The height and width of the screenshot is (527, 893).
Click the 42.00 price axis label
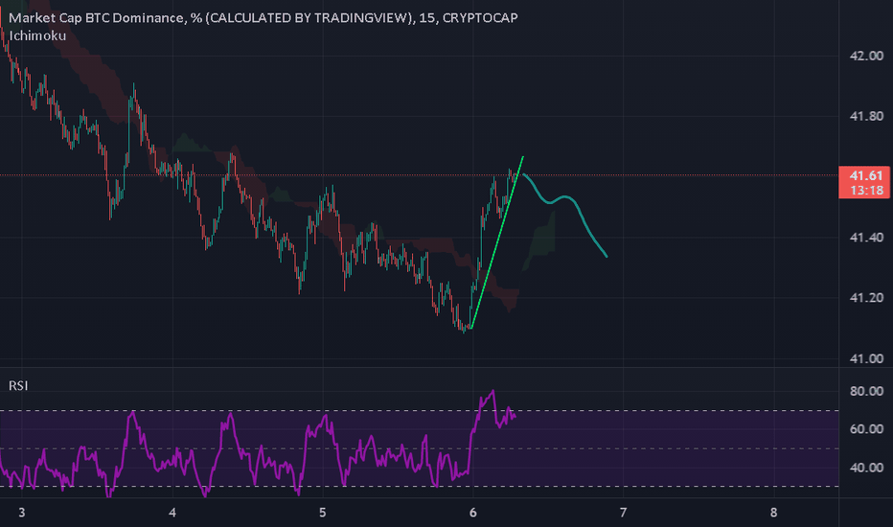(866, 56)
